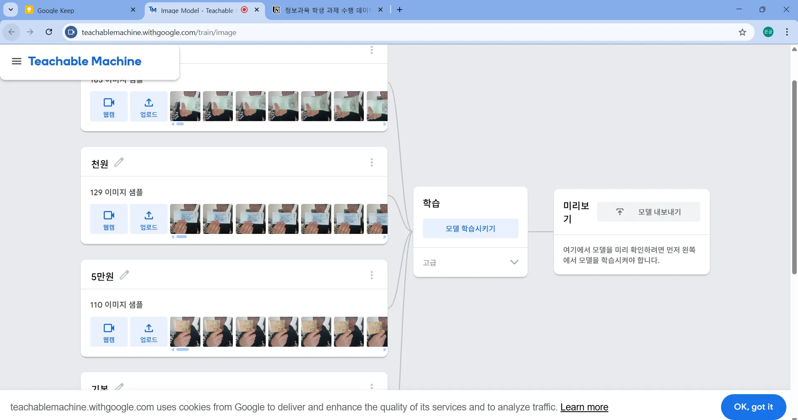Start webcam capture for 5만원 class
This screenshot has height=420, width=798.
(109, 332)
